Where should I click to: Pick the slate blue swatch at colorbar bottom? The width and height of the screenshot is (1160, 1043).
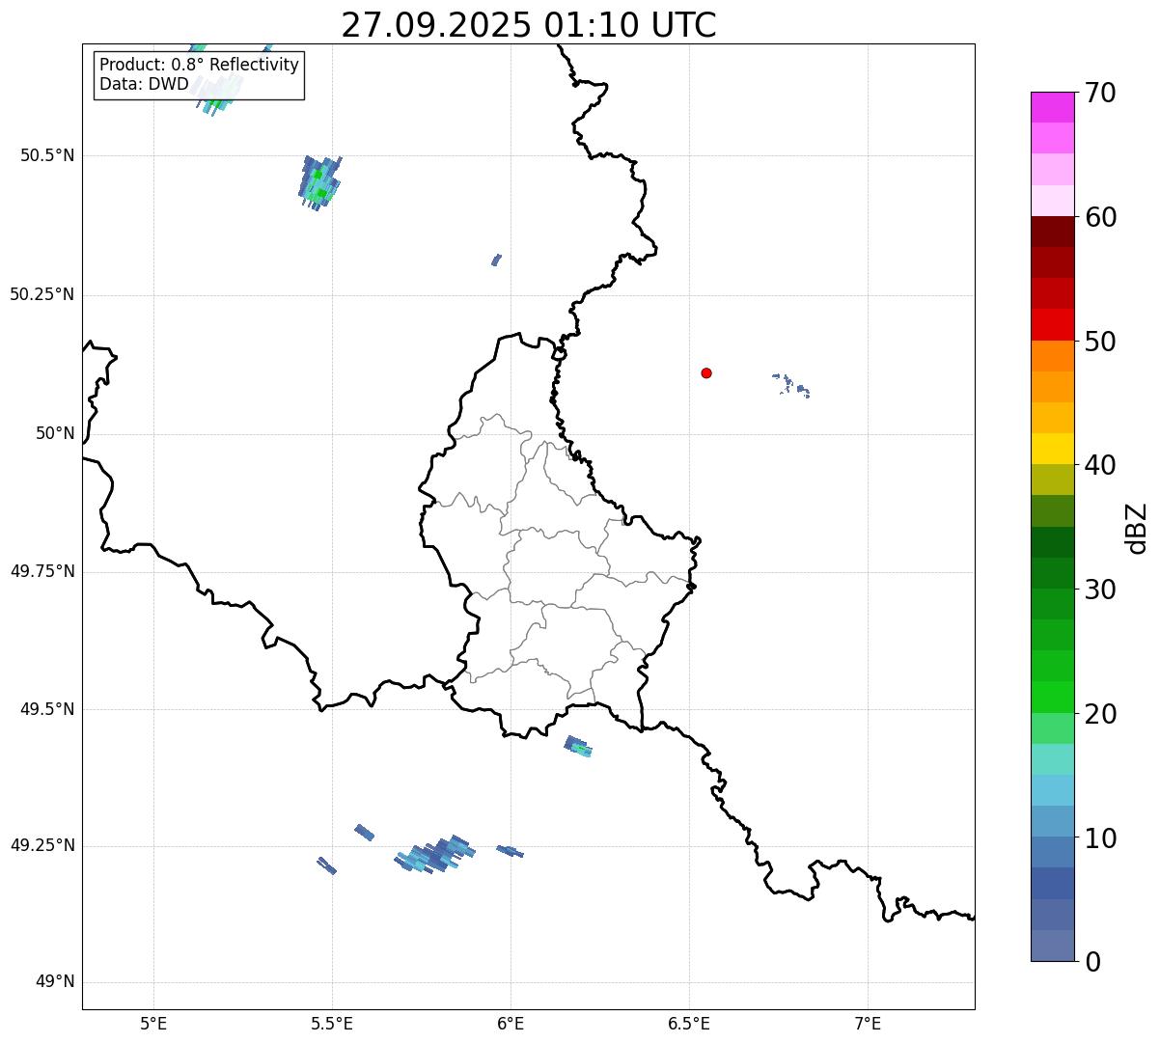point(1053,946)
